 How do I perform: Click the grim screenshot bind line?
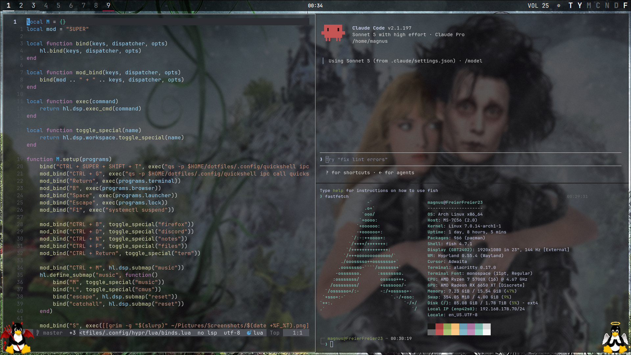174,325
